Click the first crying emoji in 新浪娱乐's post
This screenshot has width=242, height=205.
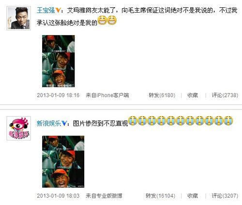point(133,121)
